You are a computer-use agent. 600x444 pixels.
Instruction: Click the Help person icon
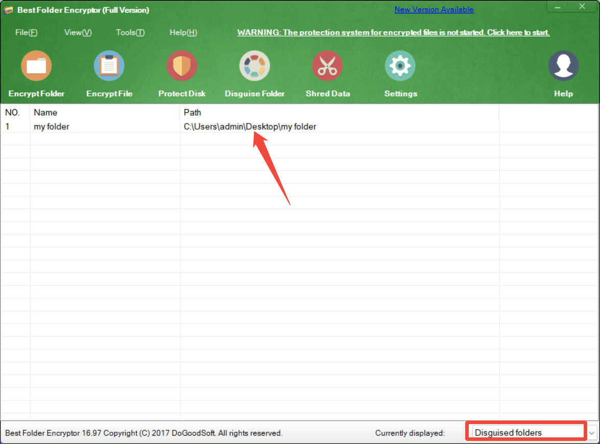click(563, 66)
